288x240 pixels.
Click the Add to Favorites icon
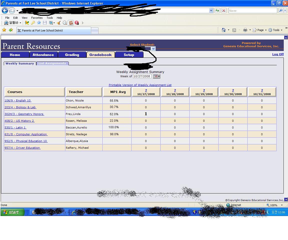click(11, 30)
